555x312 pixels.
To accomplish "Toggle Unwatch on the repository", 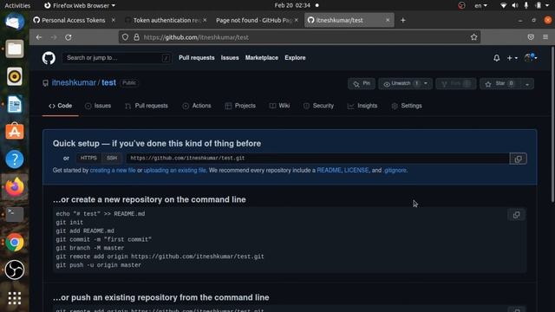I will tap(401, 83).
